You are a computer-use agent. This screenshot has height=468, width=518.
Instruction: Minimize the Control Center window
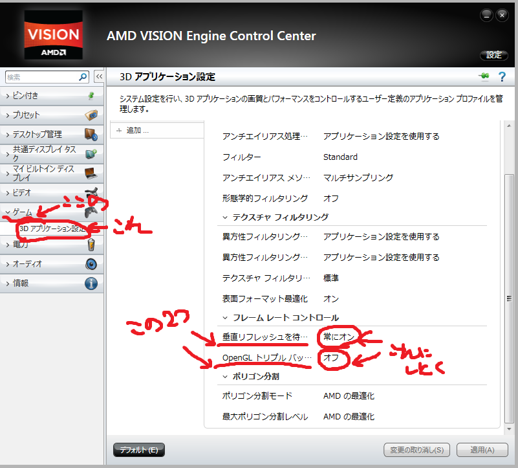(486, 16)
